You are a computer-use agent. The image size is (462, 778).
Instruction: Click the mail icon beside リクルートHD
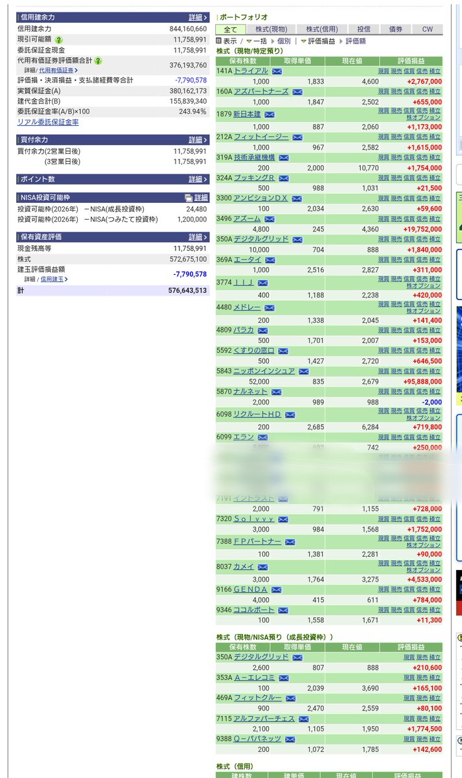click(290, 415)
